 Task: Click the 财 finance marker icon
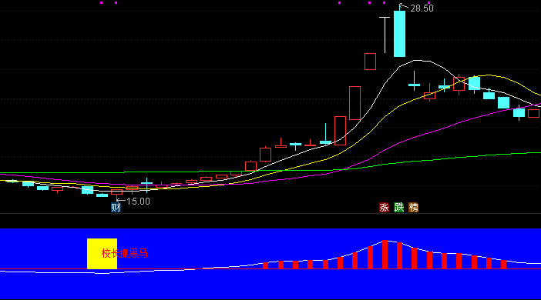pyautogui.click(x=116, y=208)
